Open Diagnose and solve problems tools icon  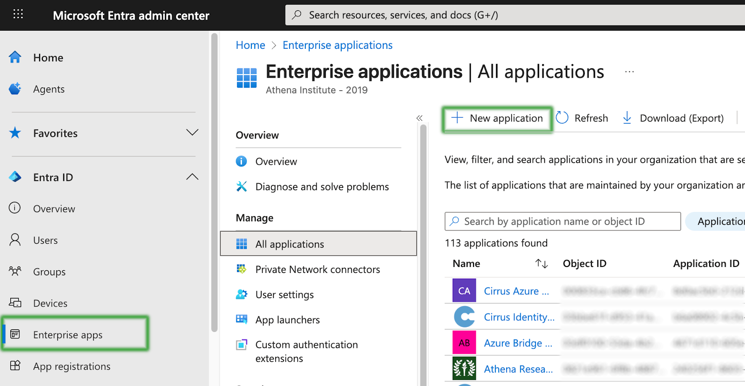click(x=242, y=186)
